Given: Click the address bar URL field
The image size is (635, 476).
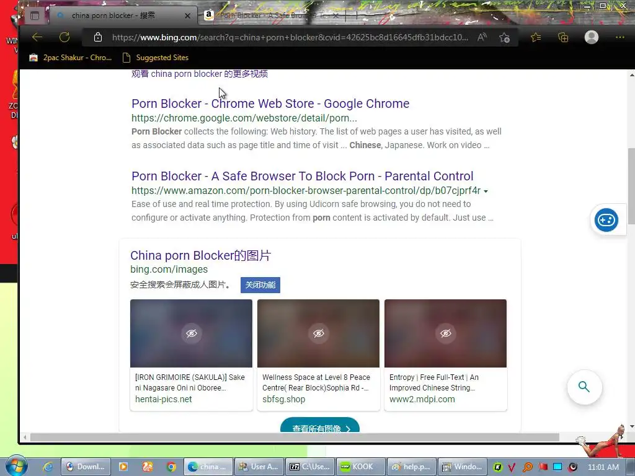Looking at the screenshot, I should pyautogui.click(x=290, y=37).
